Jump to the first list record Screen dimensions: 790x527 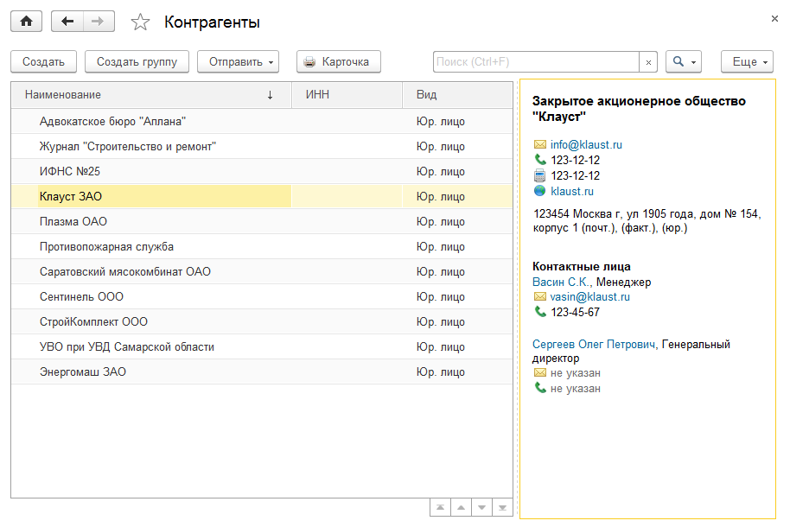click(440, 507)
